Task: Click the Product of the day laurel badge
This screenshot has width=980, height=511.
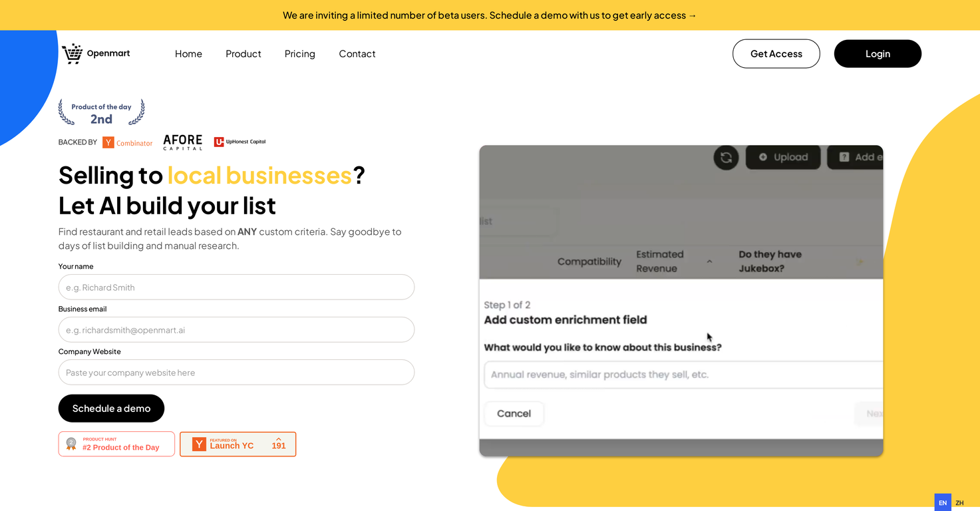Action: [x=101, y=111]
